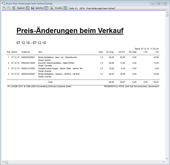Image resolution: width=170 pixels, height=165 pixels.
Task: Maximize the print preview window
Action: 159,4
